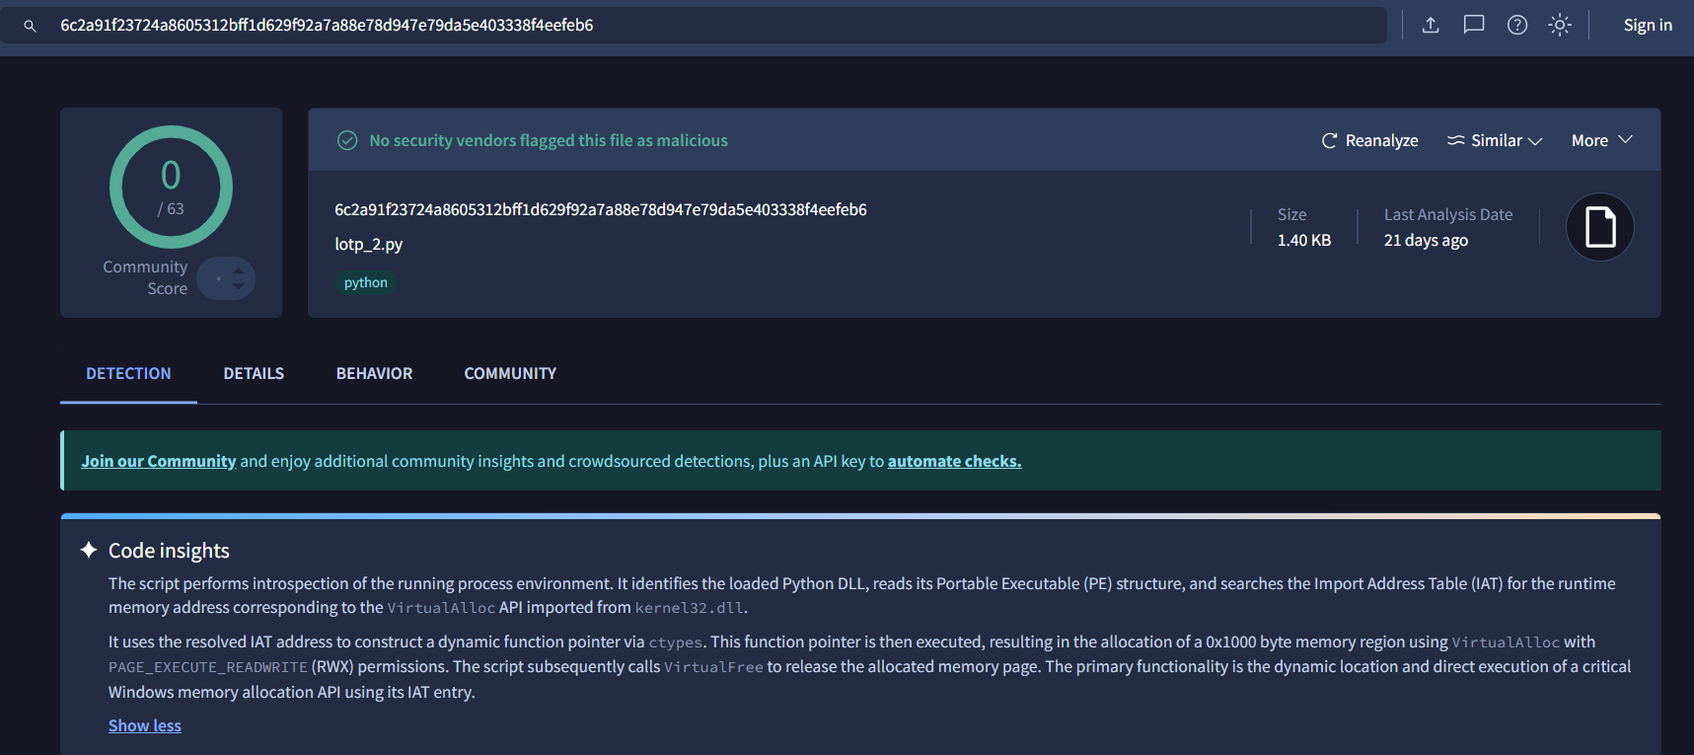Open the COMMUNITY tab

(x=510, y=373)
